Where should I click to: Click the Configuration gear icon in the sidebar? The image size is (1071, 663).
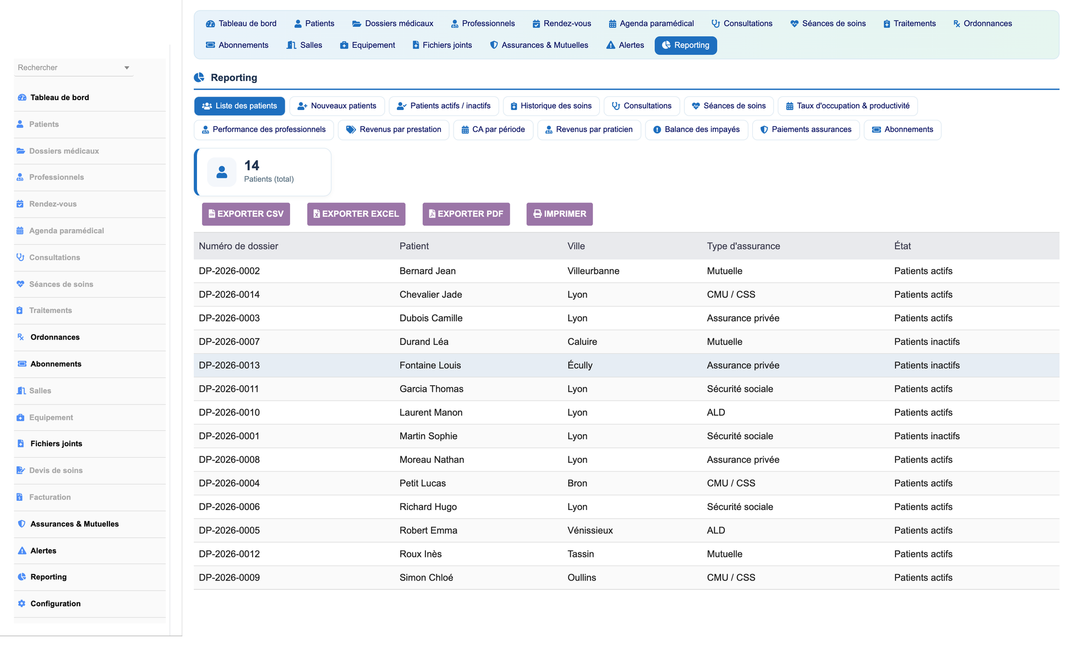(21, 604)
